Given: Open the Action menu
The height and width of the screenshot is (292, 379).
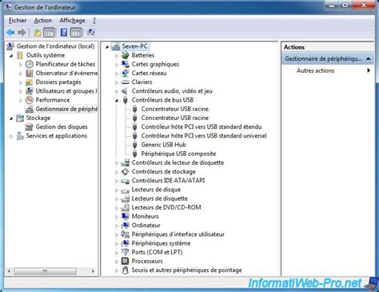Looking at the screenshot, I should coord(43,20).
